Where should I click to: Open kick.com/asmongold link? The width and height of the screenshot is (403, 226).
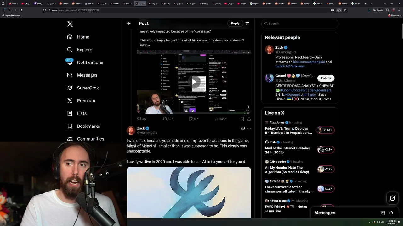click(309, 62)
